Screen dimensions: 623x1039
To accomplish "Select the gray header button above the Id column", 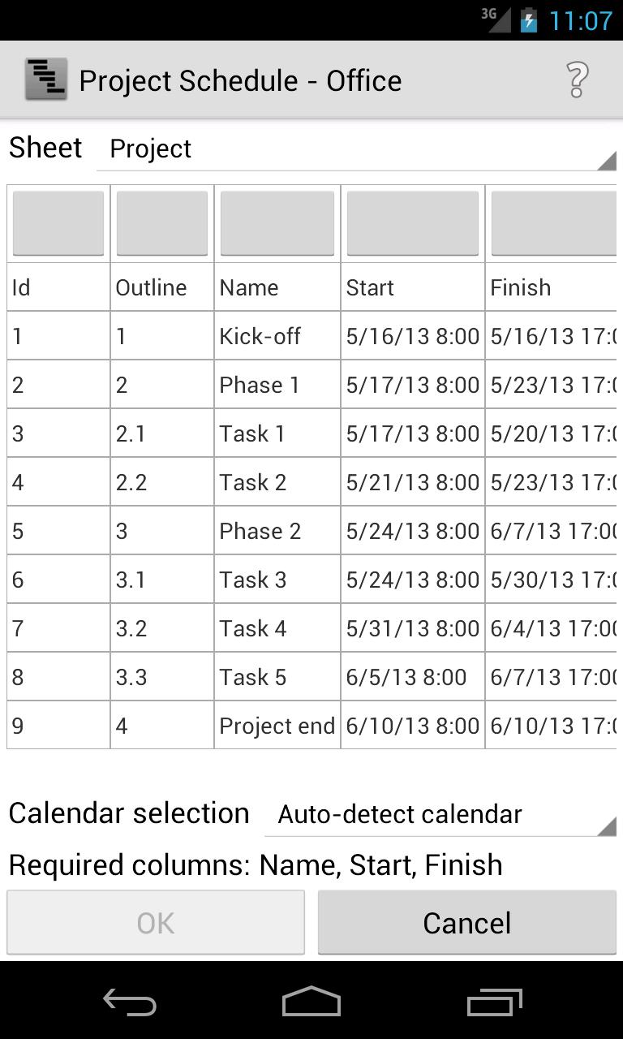I will coord(58,222).
